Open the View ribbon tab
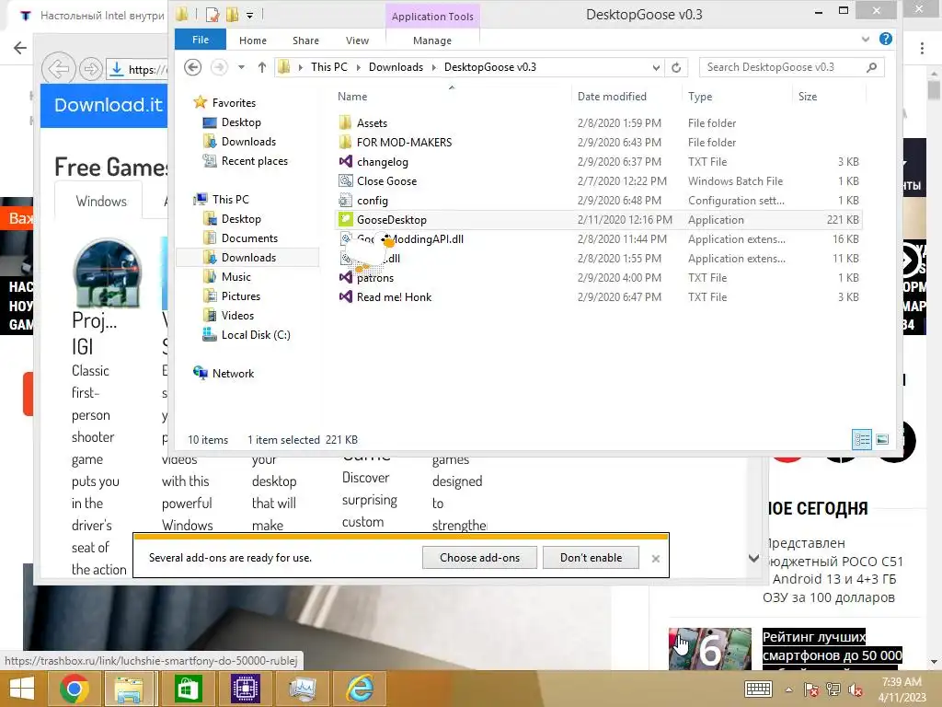 [x=357, y=41]
